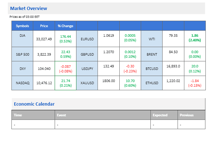Click the EURUSD price 1.0619
Viewport: 219px width, 142px height.
109,36
